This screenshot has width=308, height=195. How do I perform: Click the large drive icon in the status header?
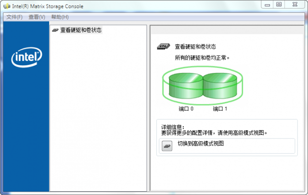(x=164, y=47)
